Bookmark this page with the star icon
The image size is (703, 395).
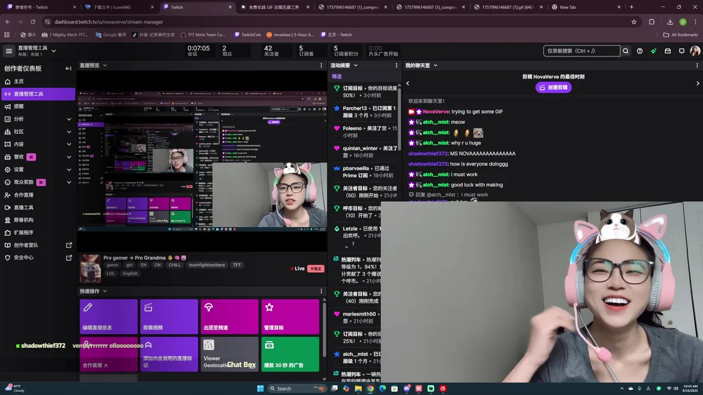pyautogui.click(x=634, y=22)
